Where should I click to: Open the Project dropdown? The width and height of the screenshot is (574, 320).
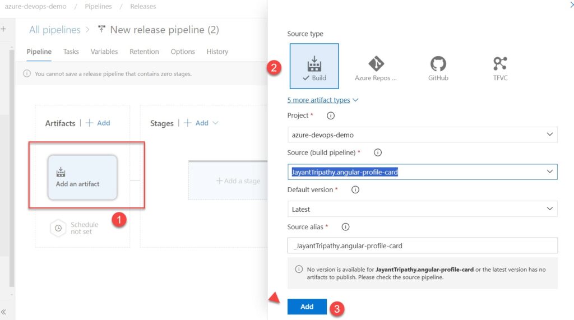(x=423, y=135)
